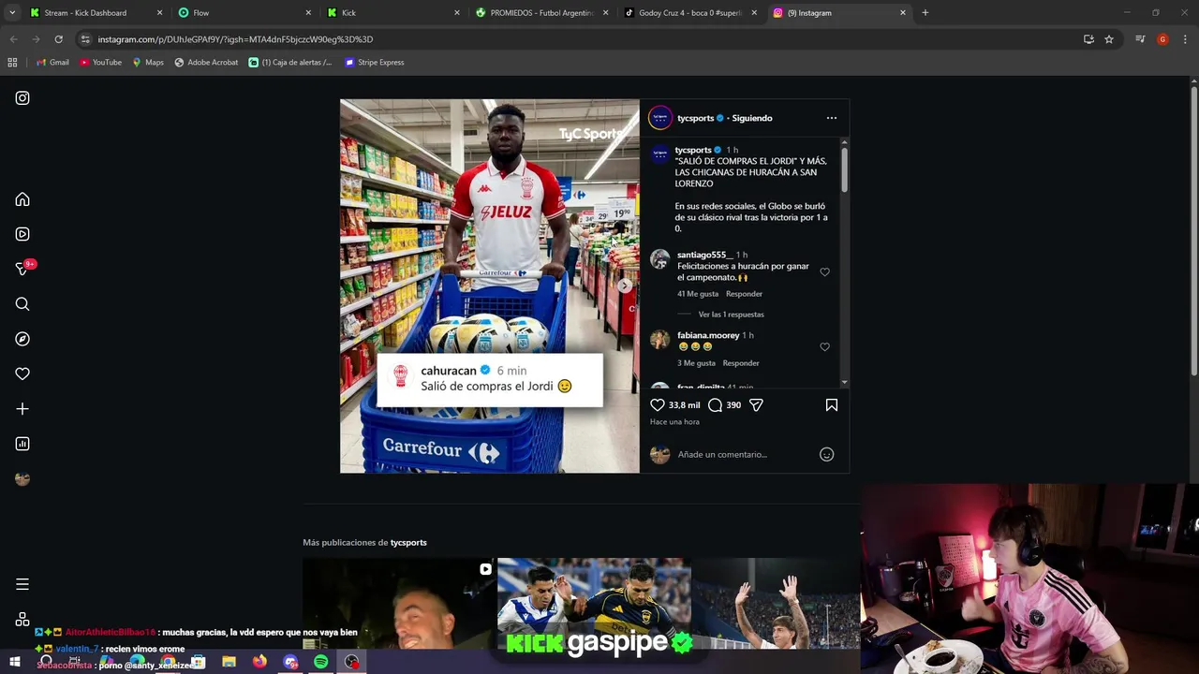Open the Chrome three-dot menu
The image size is (1199, 674).
[1184, 39]
